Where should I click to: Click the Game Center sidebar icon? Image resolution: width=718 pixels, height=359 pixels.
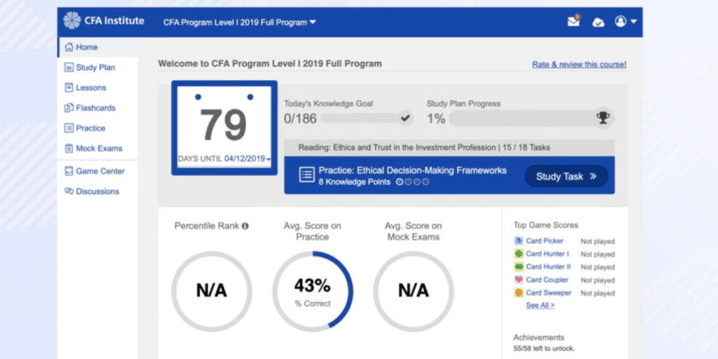(x=69, y=171)
